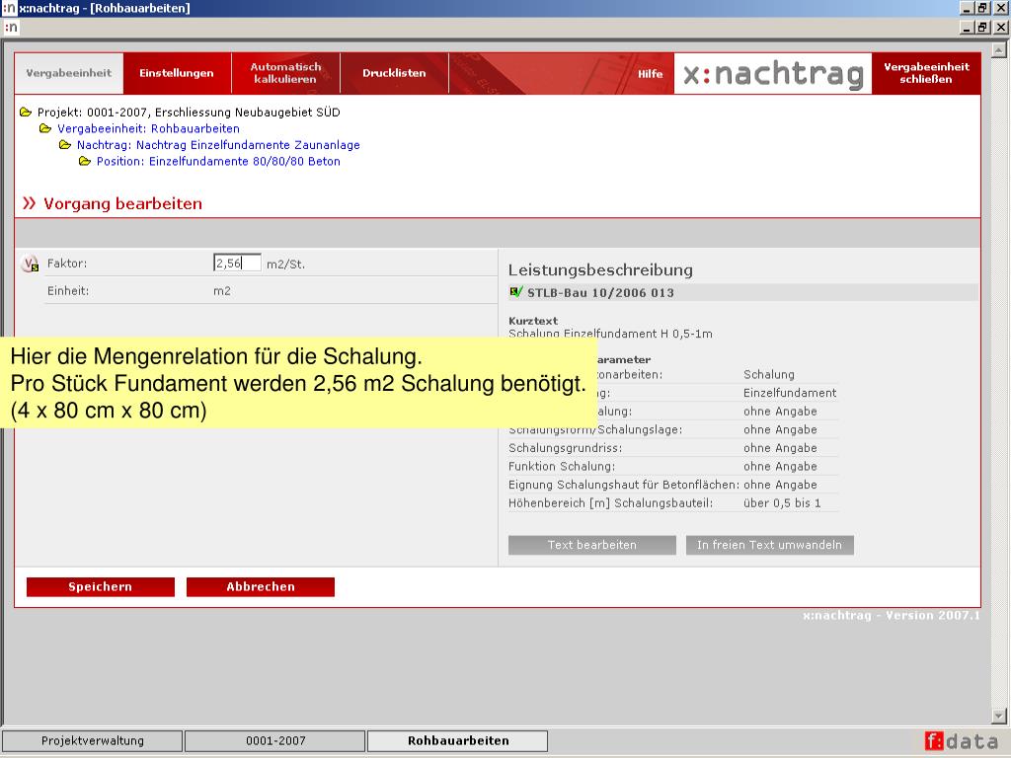Close the inner document window
Screen dimensions: 1011x758
tap(1001, 27)
